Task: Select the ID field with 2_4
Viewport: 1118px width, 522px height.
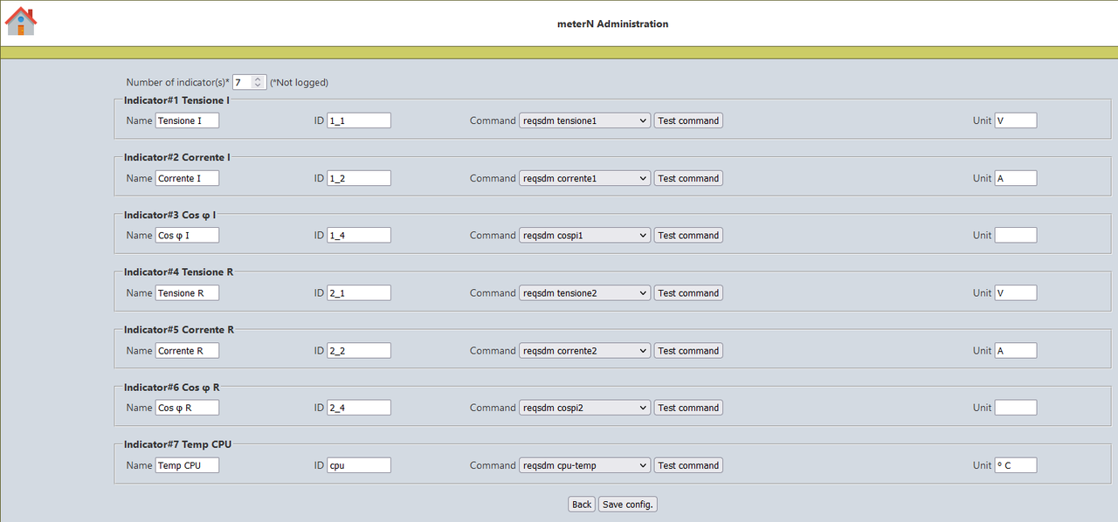Action: coord(359,408)
